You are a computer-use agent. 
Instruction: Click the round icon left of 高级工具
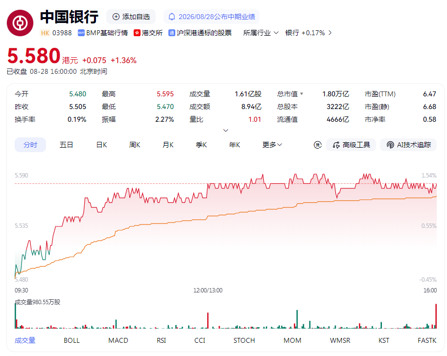click(x=318, y=145)
